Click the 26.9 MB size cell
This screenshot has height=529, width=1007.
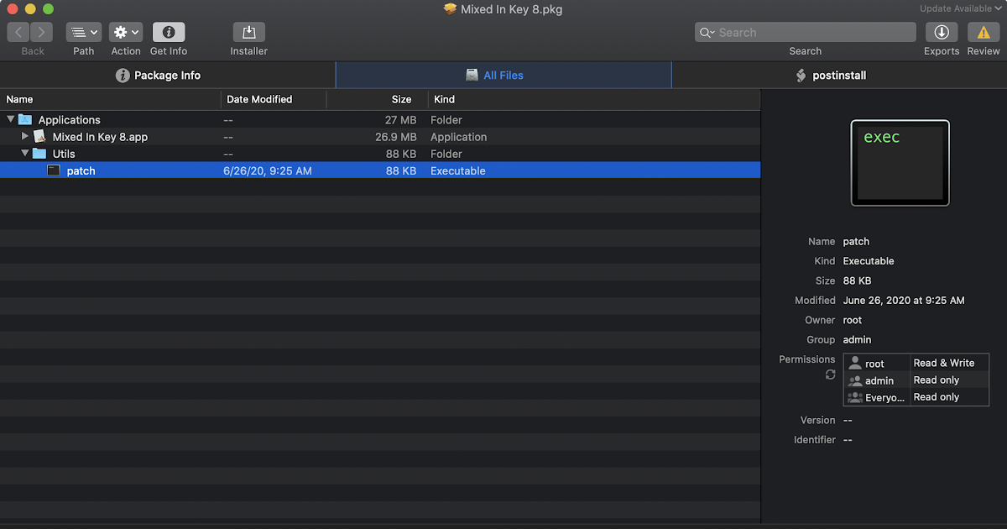pyautogui.click(x=396, y=137)
